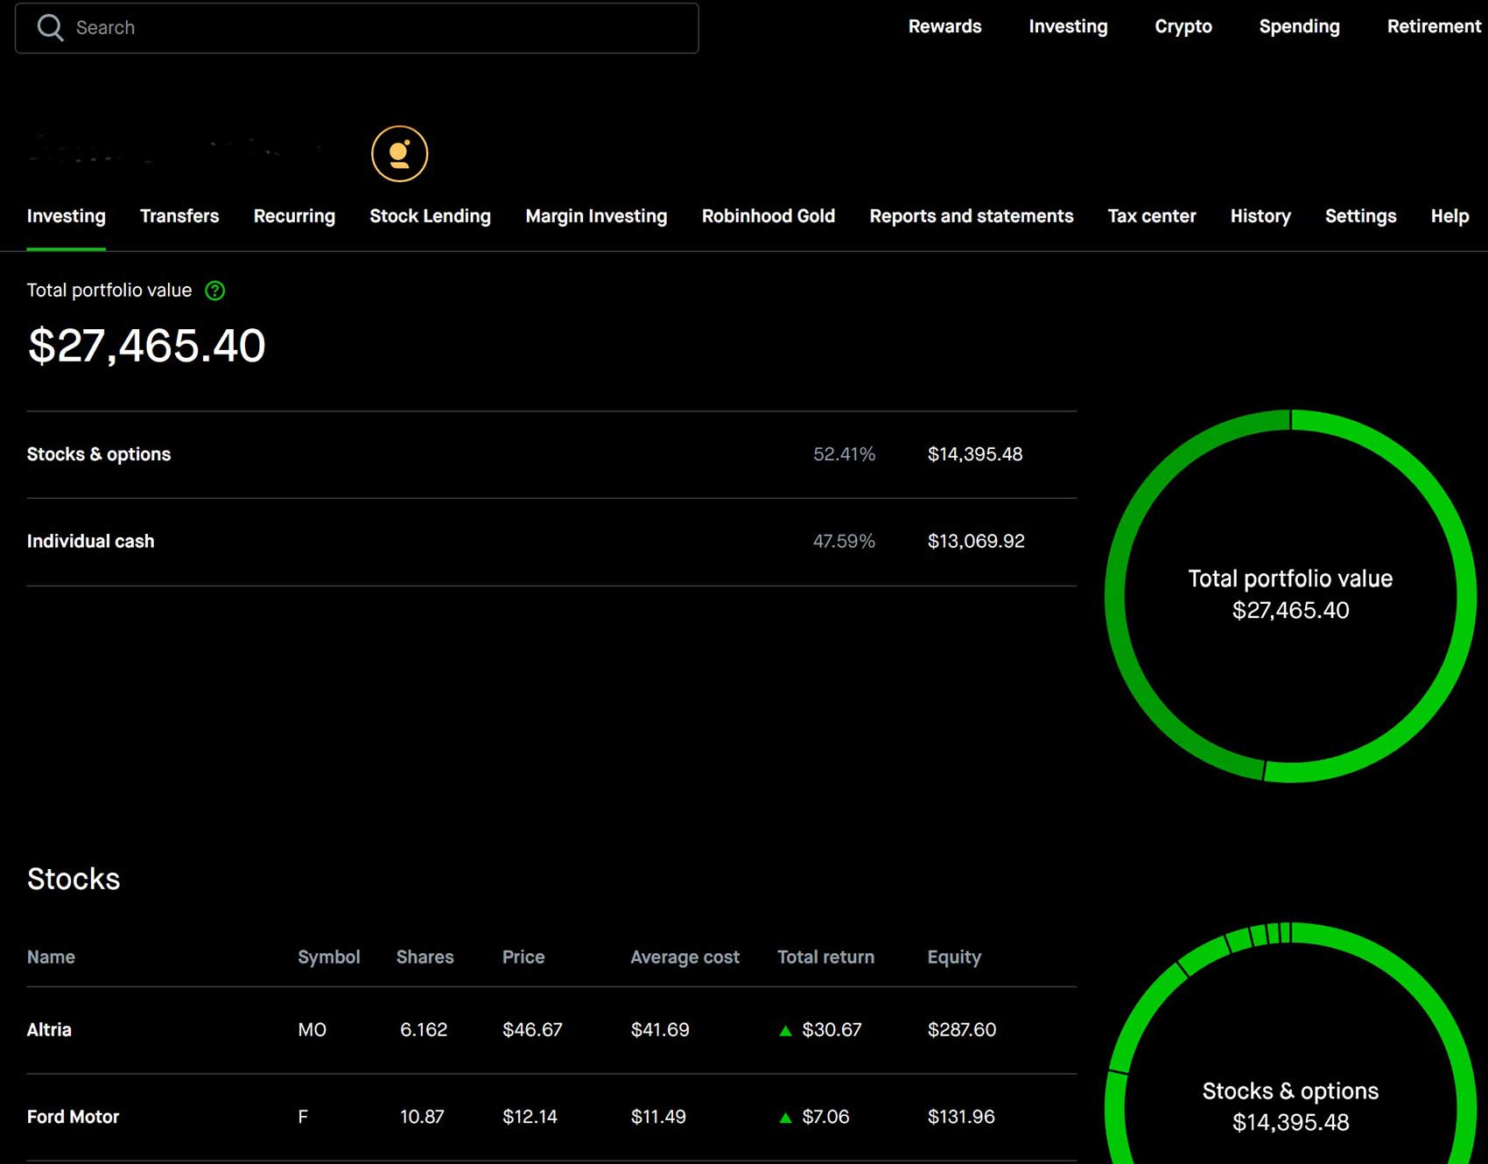Click the MO symbol cell
The image size is (1488, 1164).
click(x=312, y=1030)
